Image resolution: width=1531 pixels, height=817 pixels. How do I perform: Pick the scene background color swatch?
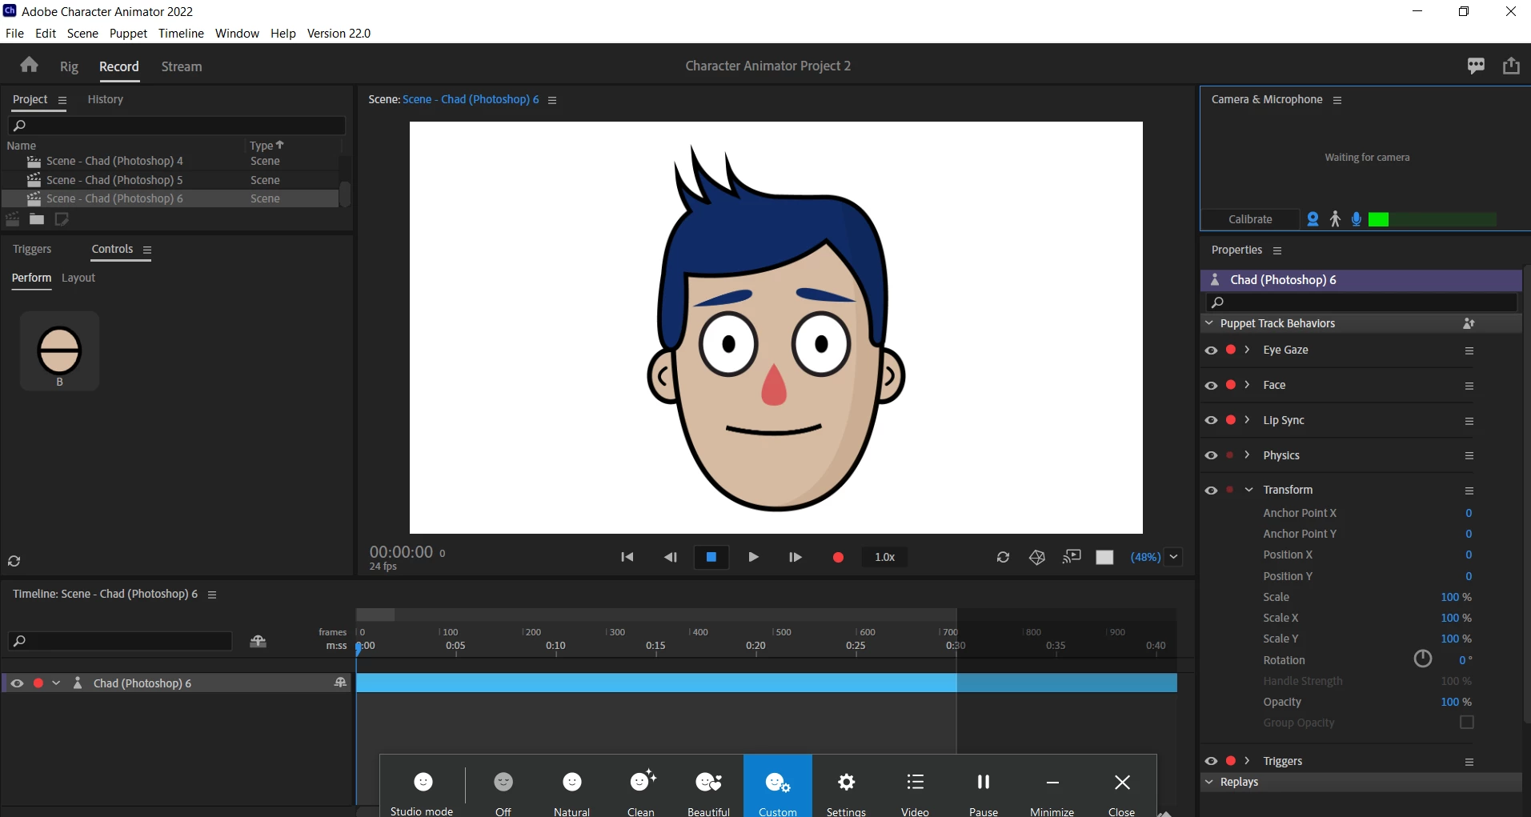click(1104, 557)
